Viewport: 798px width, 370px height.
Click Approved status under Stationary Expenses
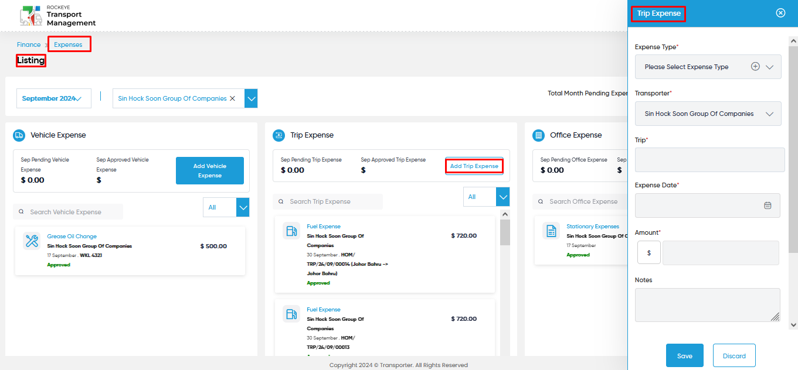(578, 255)
